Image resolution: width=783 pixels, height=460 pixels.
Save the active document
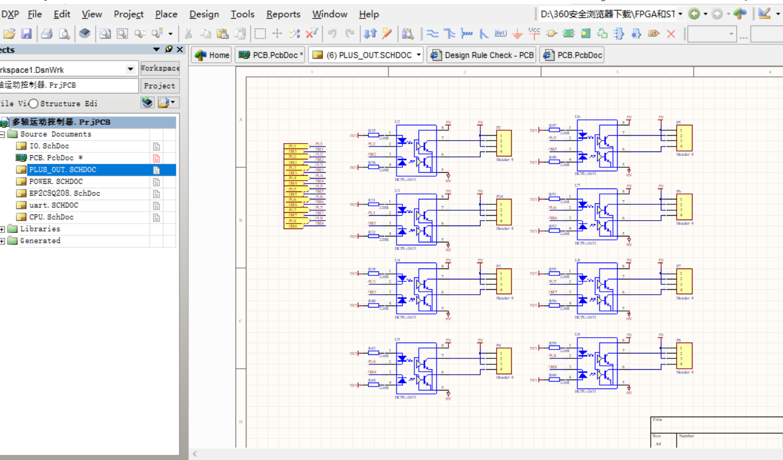[26, 34]
